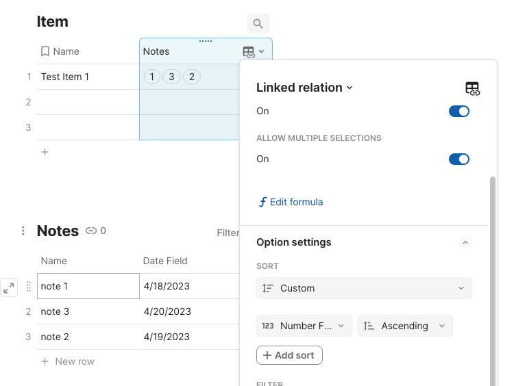Open the Custom sort dropdown

[x=364, y=288]
